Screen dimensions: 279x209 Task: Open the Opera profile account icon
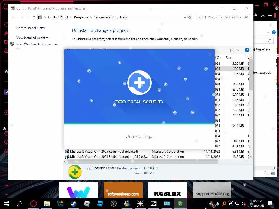tap(256, 15)
